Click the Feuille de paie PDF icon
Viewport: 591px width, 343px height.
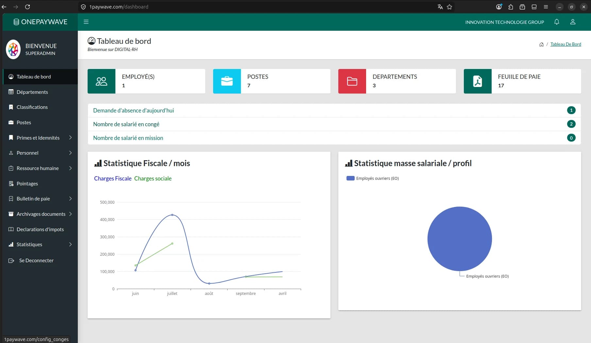coord(478,81)
